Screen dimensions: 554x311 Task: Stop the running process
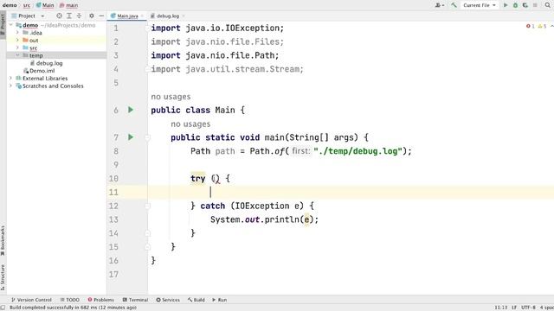click(x=535, y=5)
